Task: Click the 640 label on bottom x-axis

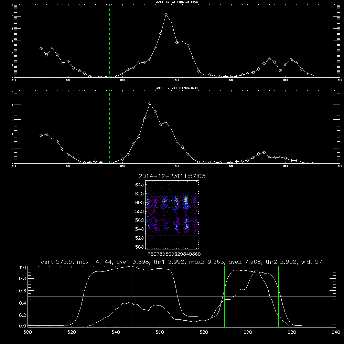Action: (336, 332)
